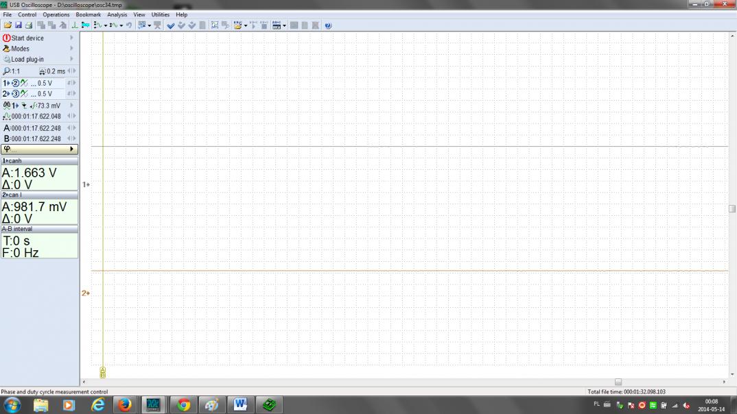
Task: Click the monitor display toolbar icon
Action: click(141, 25)
